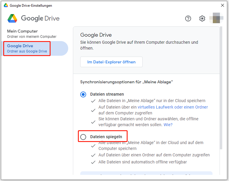Open the 'Wie?' help link
Screen dimensions: 229x181
pos(168,125)
